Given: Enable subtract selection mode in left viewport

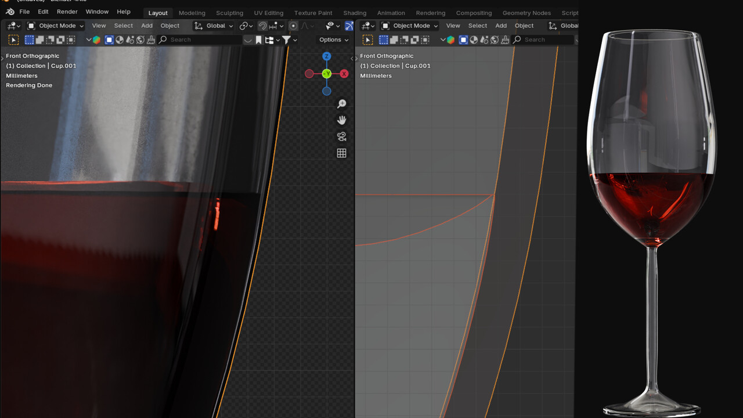Looking at the screenshot, I should point(50,39).
